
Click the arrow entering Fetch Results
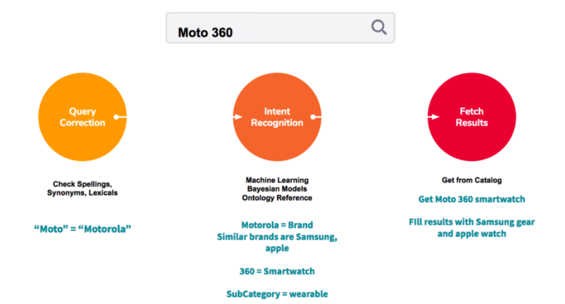click(x=434, y=117)
